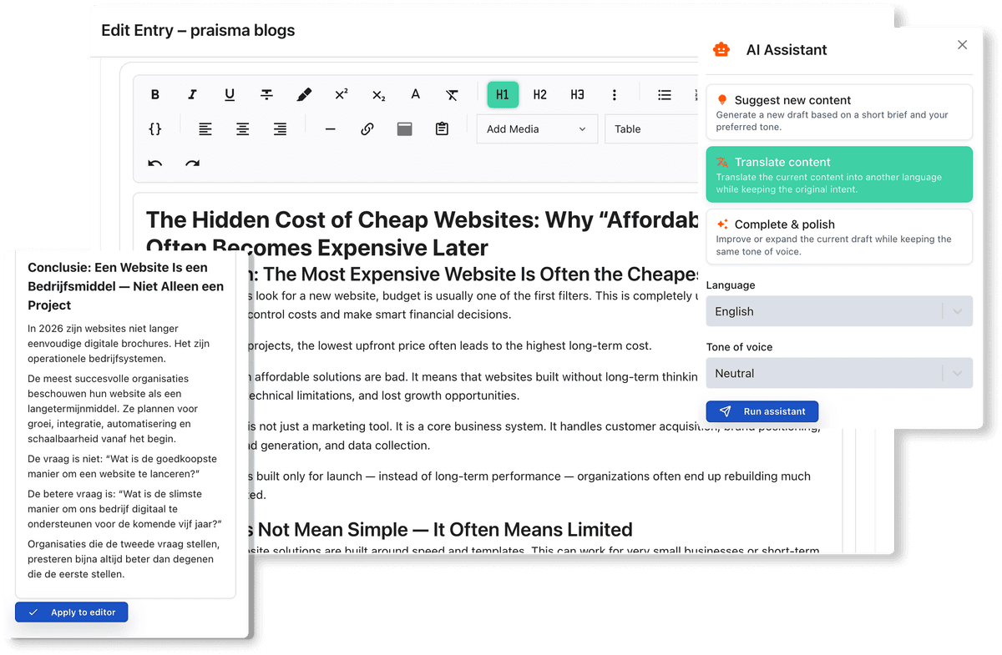The image size is (1002, 655).
Task: Insert a hyperlink with the link icon
Action: click(367, 129)
